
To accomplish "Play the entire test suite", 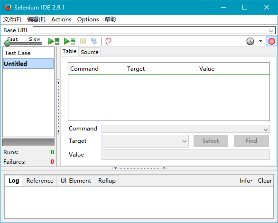I will coord(54,41).
